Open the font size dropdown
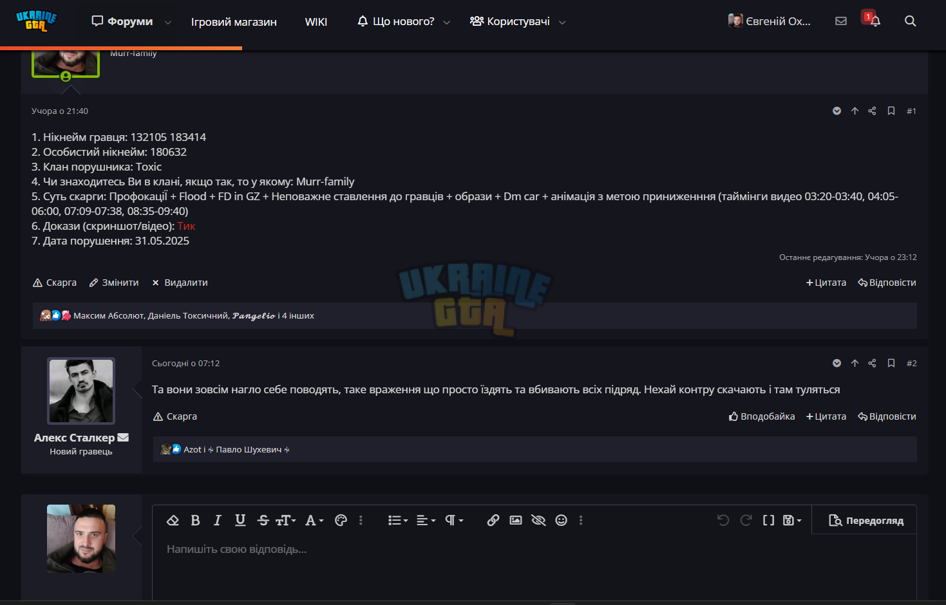This screenshot has width=946, height=605. click(x=286, y=520)
